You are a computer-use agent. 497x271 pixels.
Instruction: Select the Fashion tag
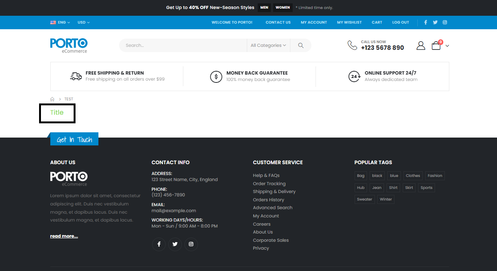coord(435,176)
